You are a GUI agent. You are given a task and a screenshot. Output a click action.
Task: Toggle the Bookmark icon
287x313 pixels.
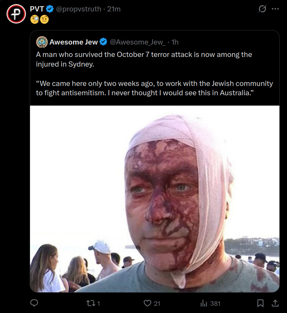click(x=261, y=303)
